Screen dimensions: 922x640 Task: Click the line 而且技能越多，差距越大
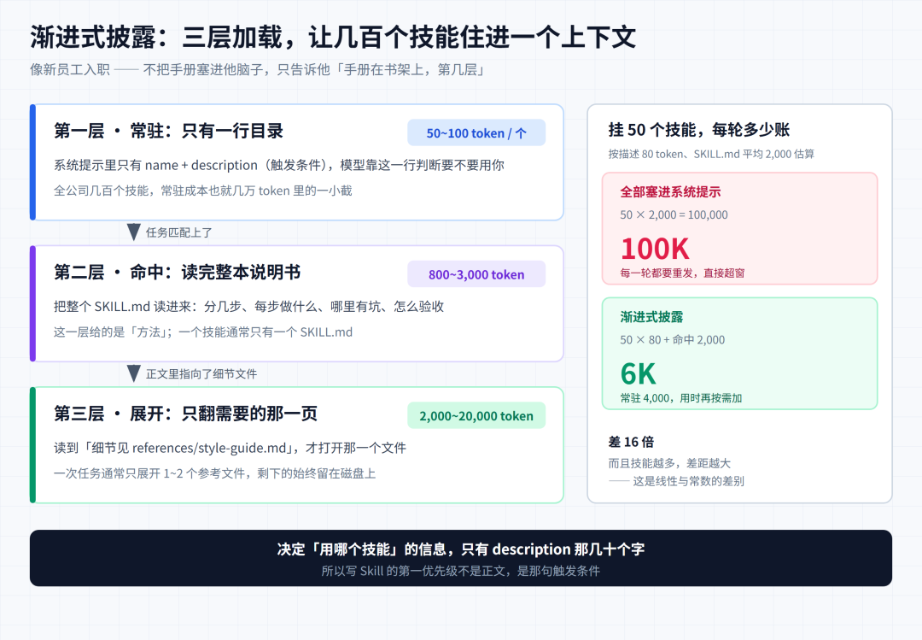tap(669, 463)
